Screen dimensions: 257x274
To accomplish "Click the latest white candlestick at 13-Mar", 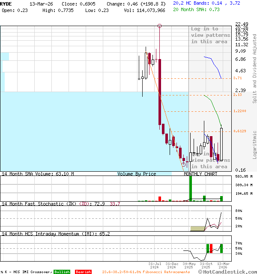I will (221, 144).
